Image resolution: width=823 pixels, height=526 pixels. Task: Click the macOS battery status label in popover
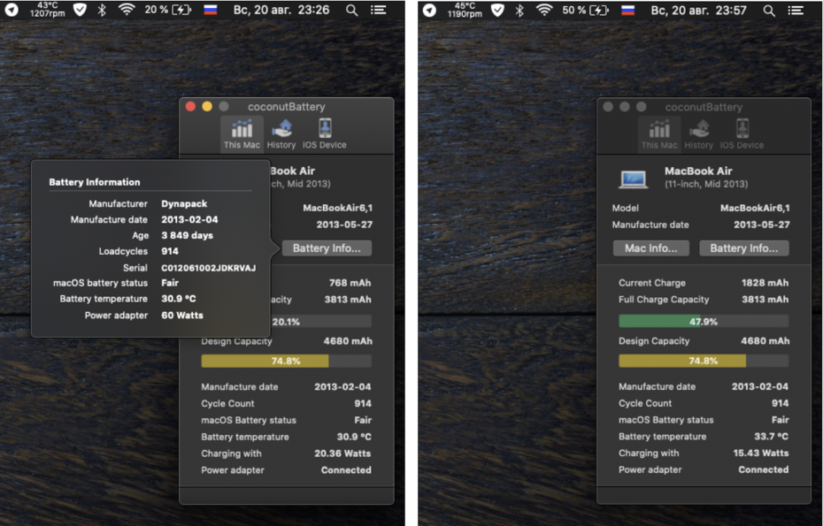[100, 283]
